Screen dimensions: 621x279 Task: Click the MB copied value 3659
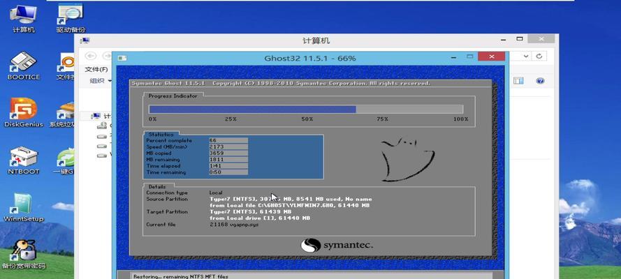tap(228, 153)
